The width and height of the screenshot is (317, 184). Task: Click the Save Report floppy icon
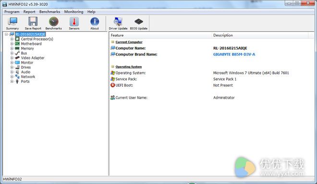click(33, 22)
